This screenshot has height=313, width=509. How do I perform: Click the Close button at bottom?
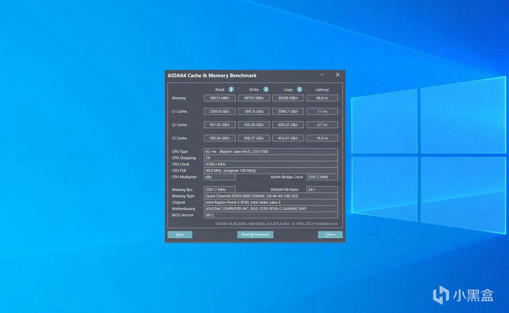330,235
